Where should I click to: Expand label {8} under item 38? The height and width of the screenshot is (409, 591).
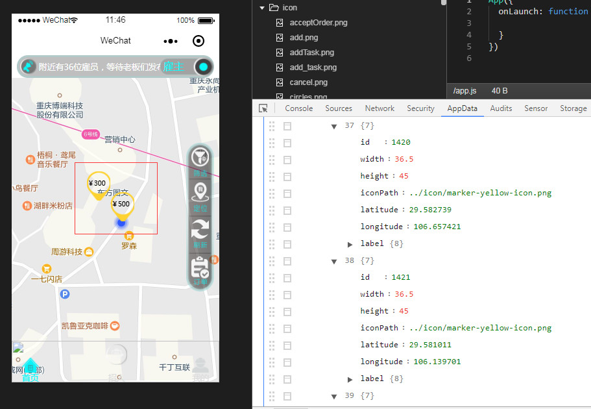(x=350, y=380)
